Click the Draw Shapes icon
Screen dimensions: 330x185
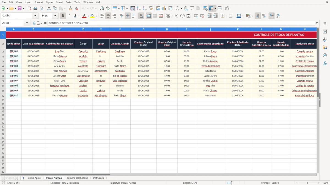pos(227,8)
